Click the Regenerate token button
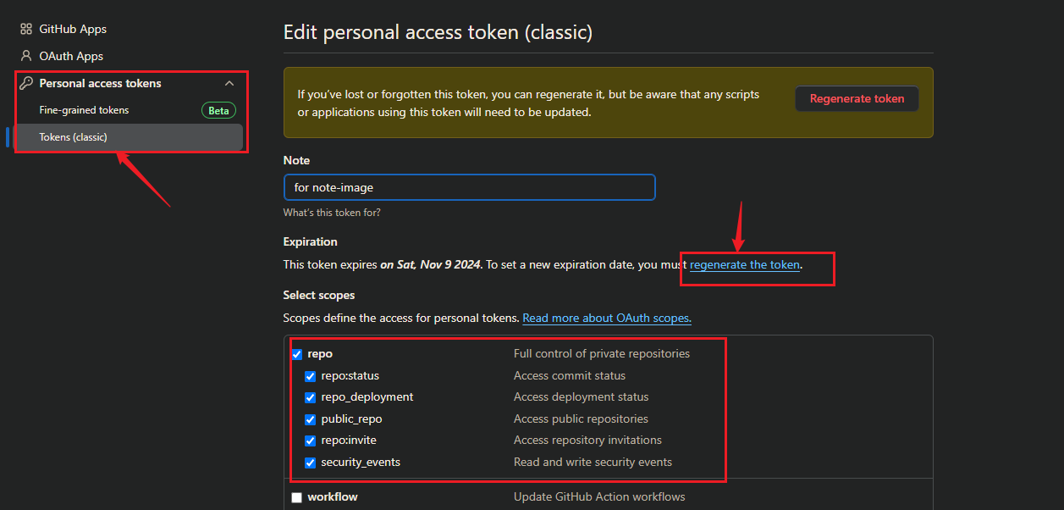 click(857, 98)
